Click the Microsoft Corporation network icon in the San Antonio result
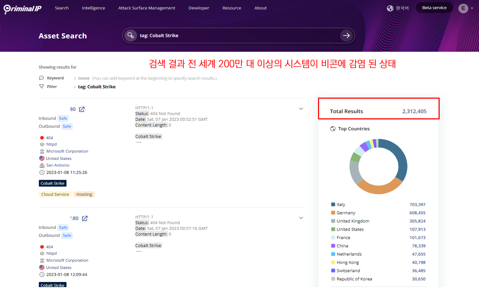This screenshot has height=291, width=479. click(x=42, y=151)
